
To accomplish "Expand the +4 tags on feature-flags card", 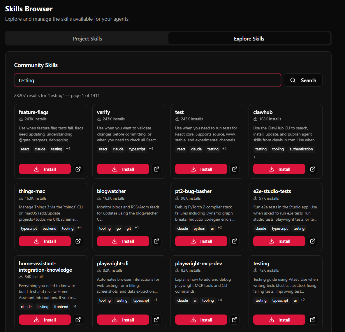I will pos(68,149).
